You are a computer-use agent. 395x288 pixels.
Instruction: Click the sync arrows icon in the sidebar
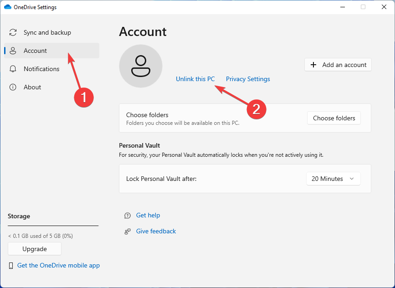point(13,32)
